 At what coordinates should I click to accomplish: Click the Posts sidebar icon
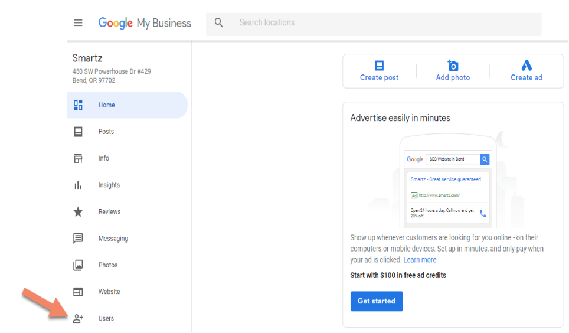tap(78, 132)
